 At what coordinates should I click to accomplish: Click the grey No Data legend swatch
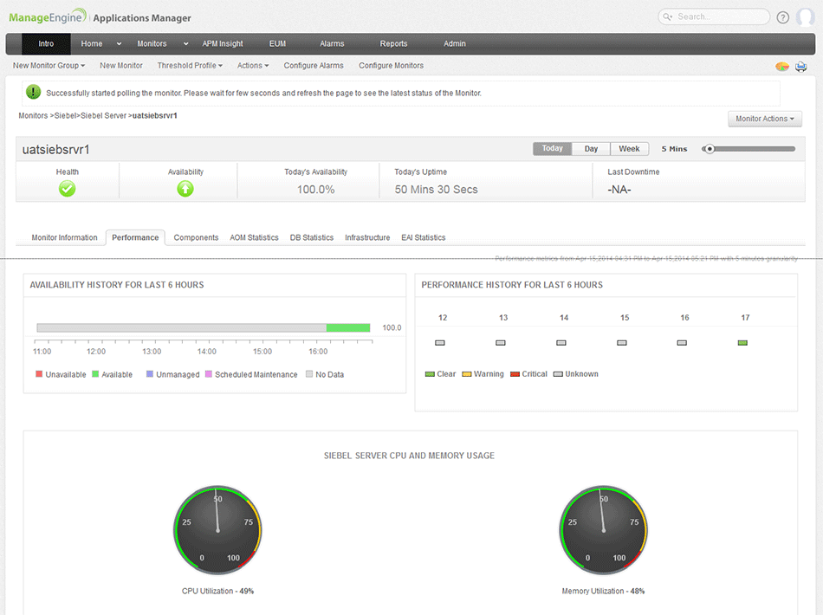click(309, 374)
